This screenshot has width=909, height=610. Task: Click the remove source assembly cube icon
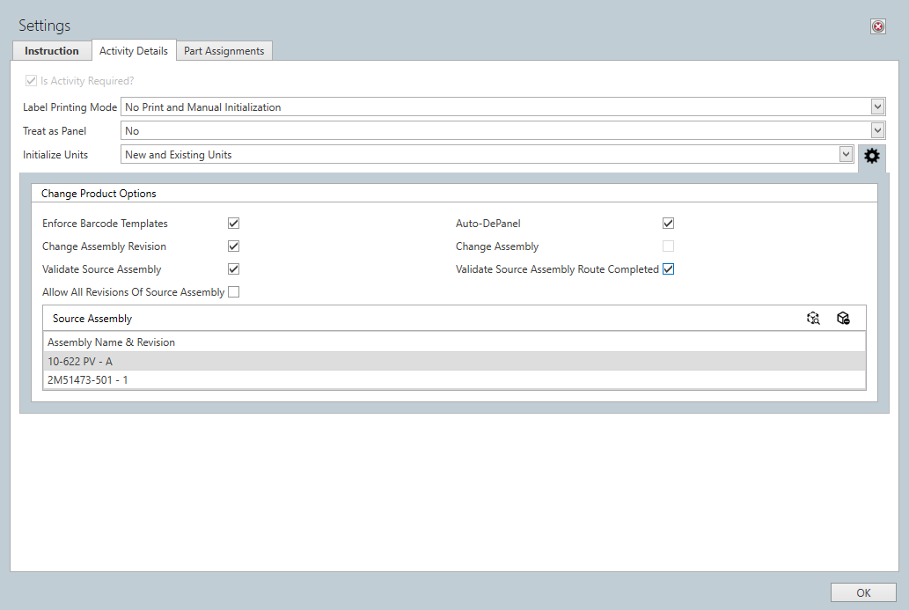tap(843, 318)
